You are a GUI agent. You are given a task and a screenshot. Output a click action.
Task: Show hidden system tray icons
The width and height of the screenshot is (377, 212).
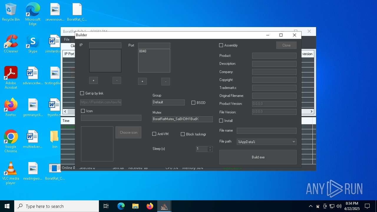(310, 206)
